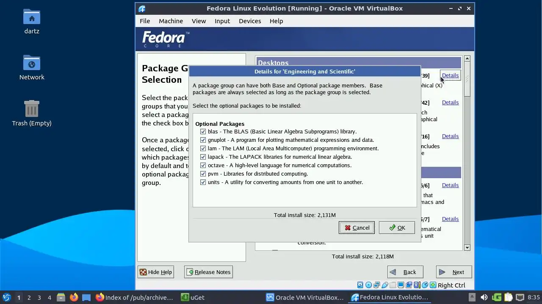
Task: Click the Details link beside [5/7]
Action: [450, 219]
